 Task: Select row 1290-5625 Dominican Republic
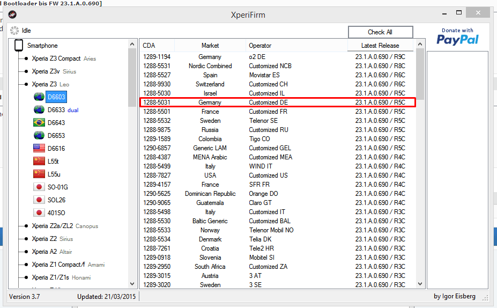pos(277,194)
